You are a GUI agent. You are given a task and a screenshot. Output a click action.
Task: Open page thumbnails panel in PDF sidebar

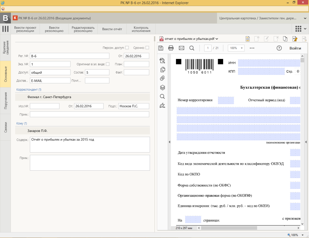tap(162, 69)
